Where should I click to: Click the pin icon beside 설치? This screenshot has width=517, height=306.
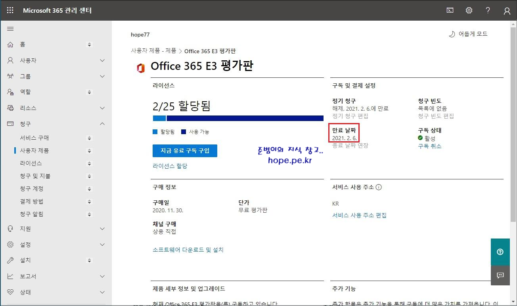[x=89, y=260]
